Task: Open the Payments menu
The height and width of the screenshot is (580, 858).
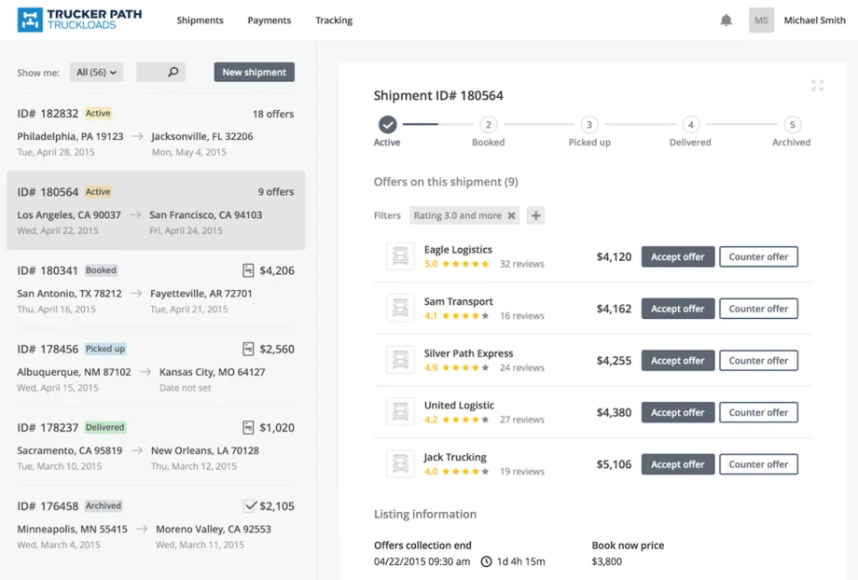Action: (x=270, y=21)
